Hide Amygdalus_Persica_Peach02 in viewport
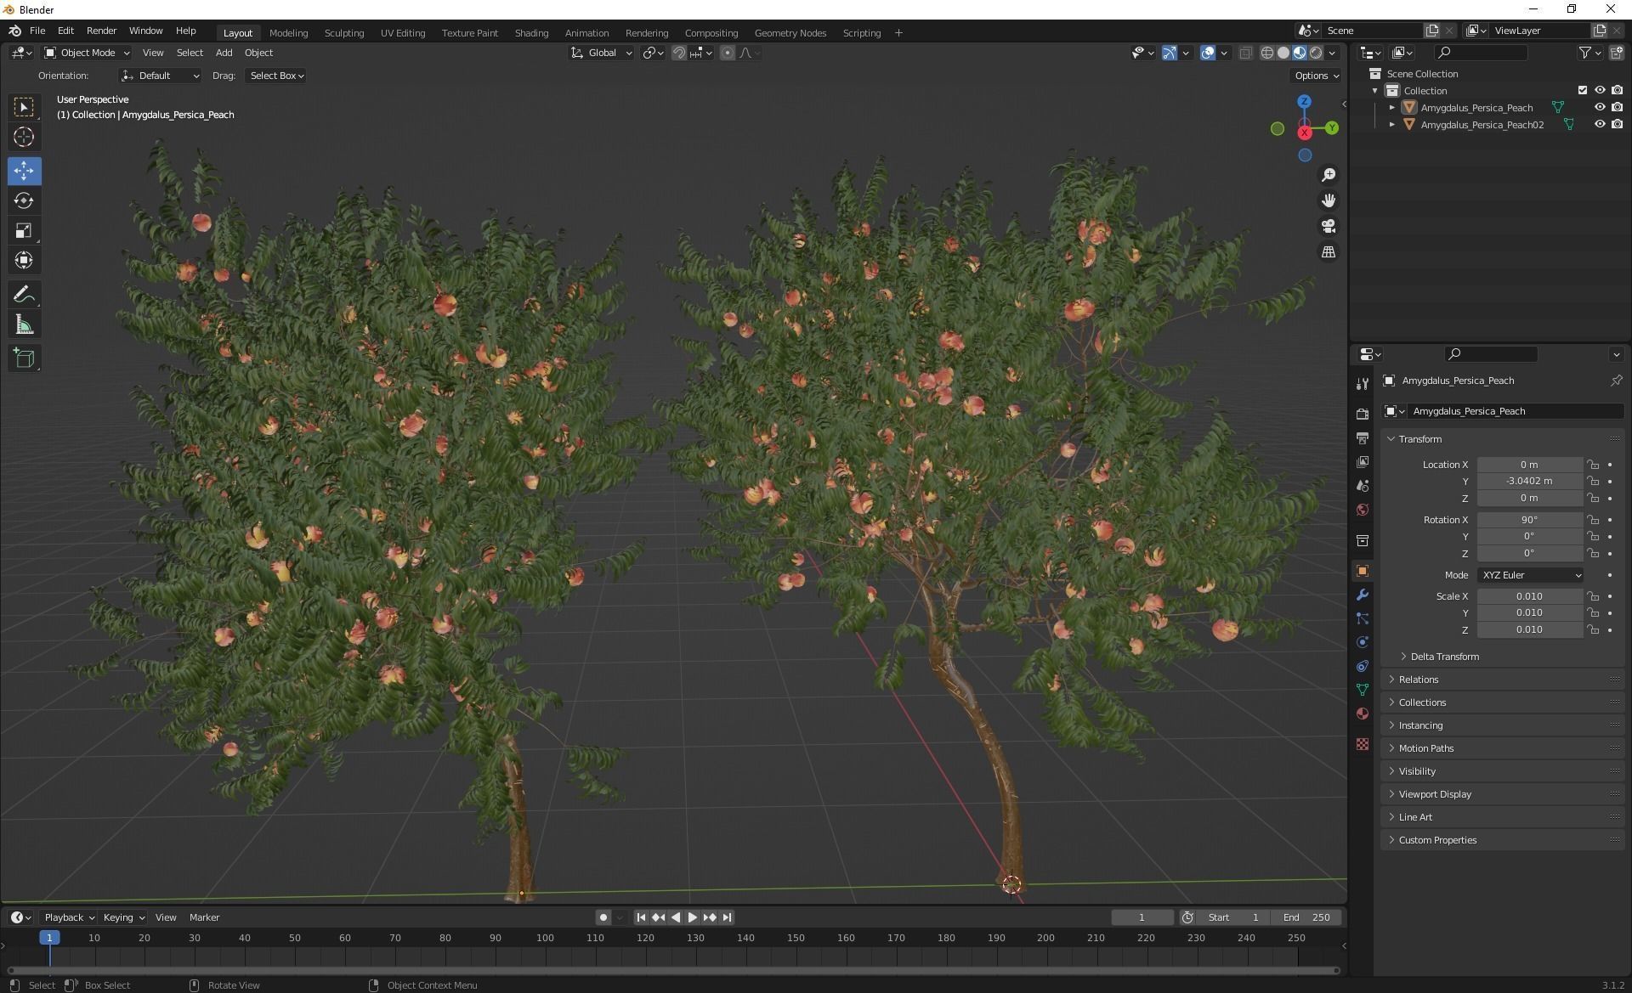The width and height of the screenshot is (1632, 993). coord(1599,124)
